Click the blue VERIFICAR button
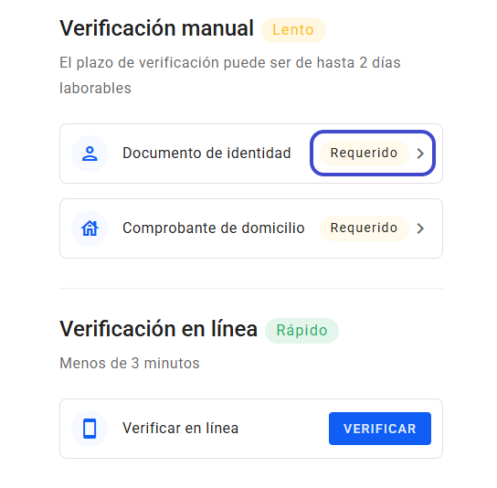Viewport: 497px width, 488px height. click(x=380, y=429)
